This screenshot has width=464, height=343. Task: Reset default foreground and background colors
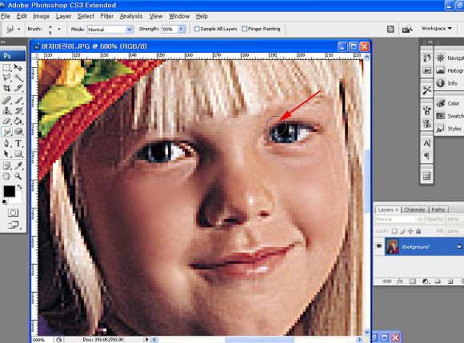tap(5, 202)
